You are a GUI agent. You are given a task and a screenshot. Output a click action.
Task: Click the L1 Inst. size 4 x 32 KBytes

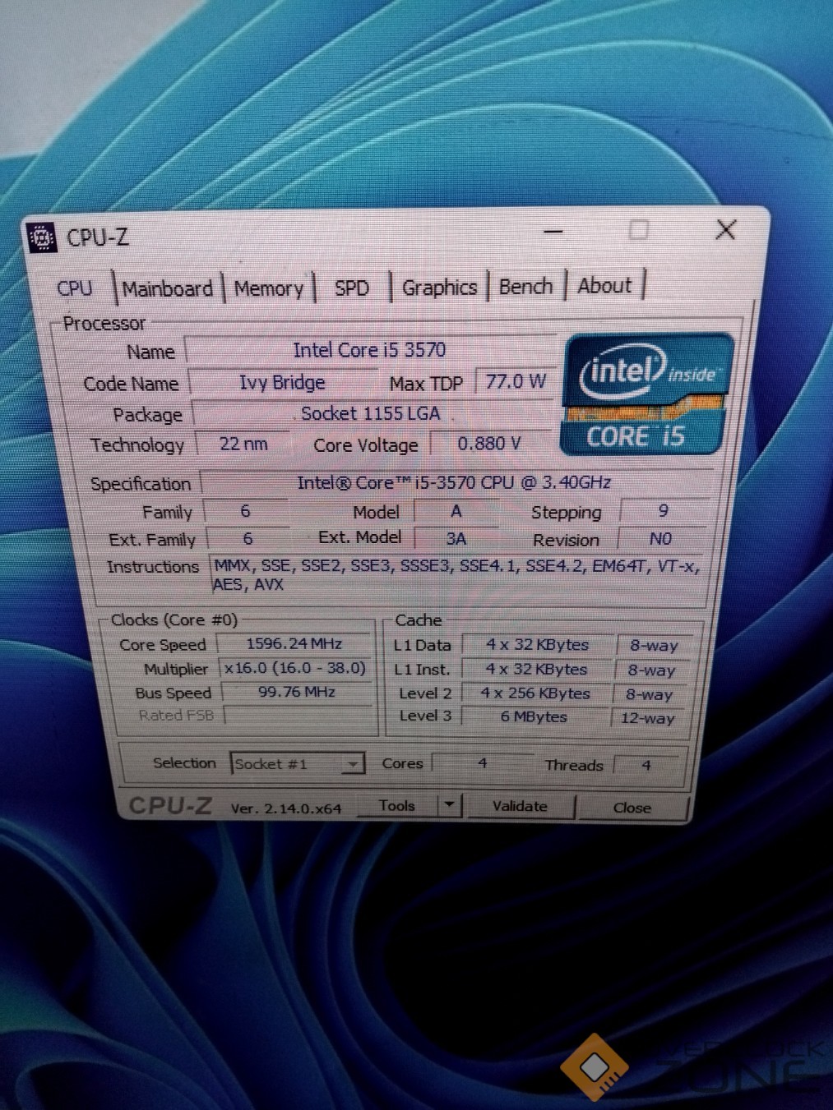click(x=536, y=670)
